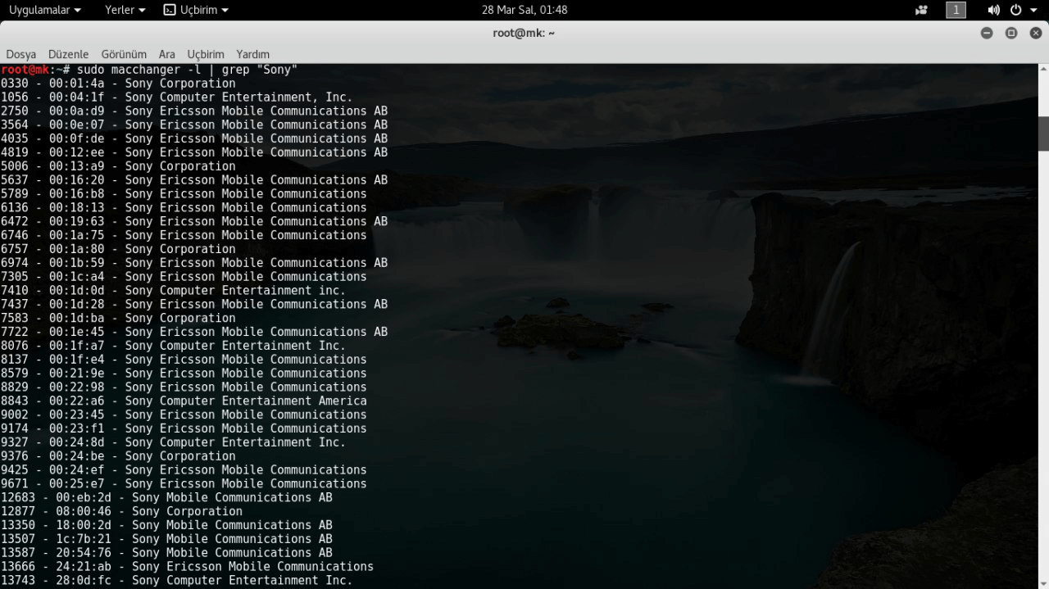Viewport: 1049px width, 589px height.
Task: Click the power icon in top bar
Action: pyautogui.click(x=1016, y=10)
